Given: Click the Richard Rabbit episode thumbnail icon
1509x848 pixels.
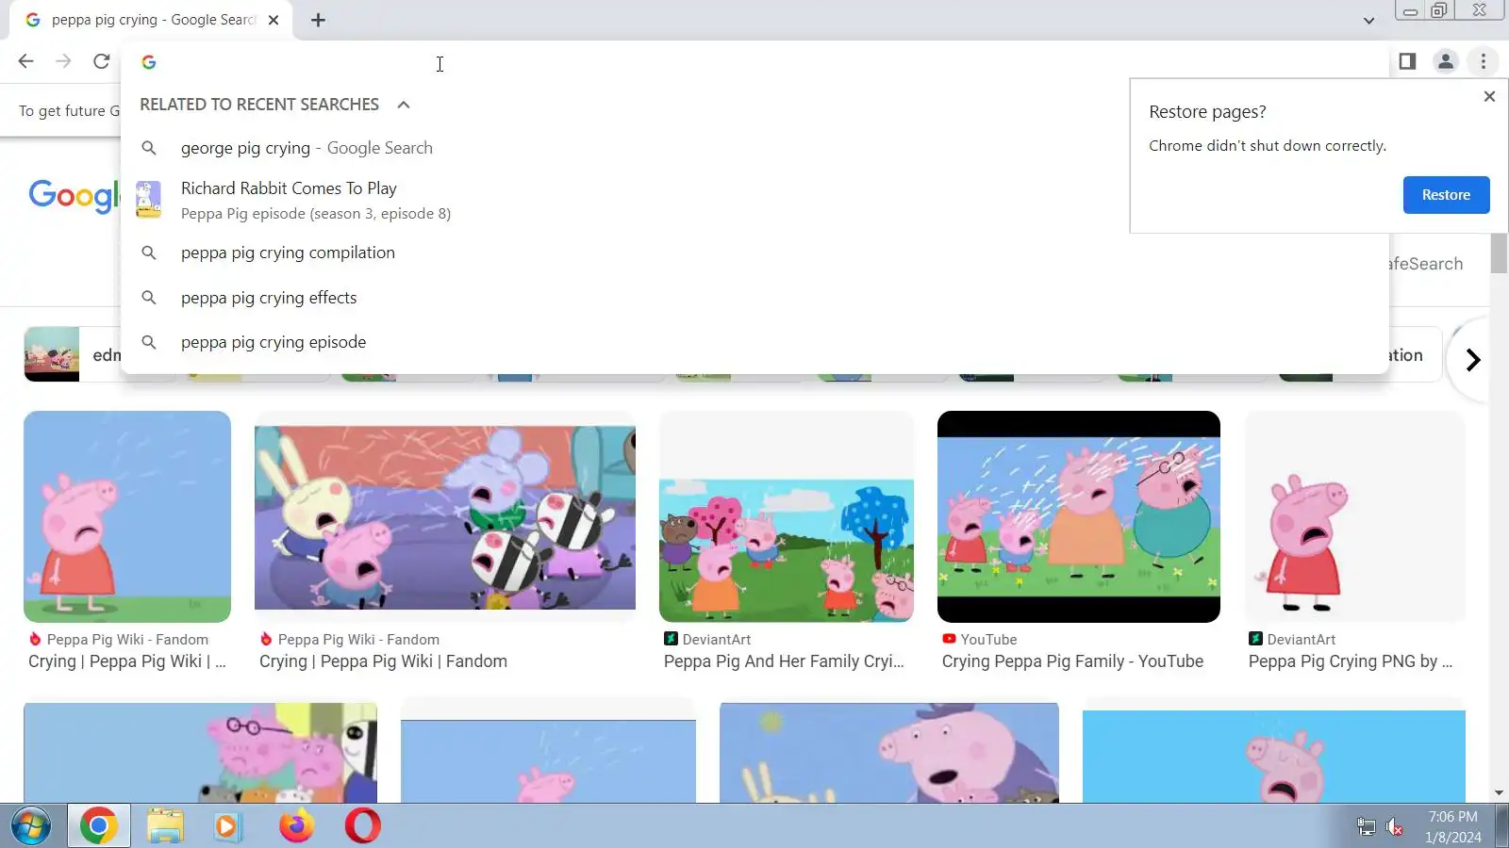Looking at the screenshot, I should [x=149, y=200].
